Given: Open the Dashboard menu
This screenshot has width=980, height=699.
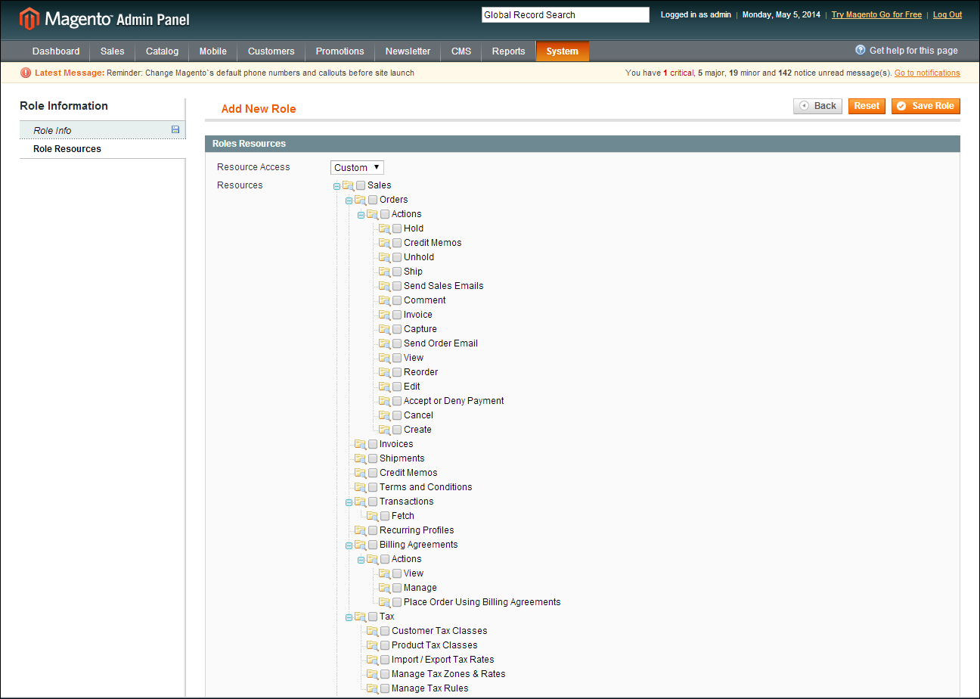Looking at the screenshot, I should click(56, 51).
